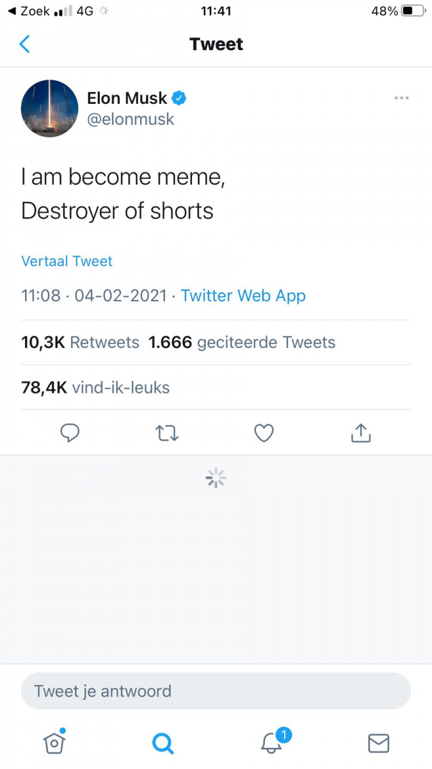Show the 78,4K vind-ik-leuks list
Image resolution: width=432 pixels, height=769 pixels.
pos(95,387)
